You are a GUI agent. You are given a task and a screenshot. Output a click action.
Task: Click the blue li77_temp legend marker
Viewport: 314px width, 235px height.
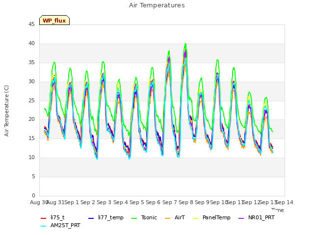coord(91,218)
